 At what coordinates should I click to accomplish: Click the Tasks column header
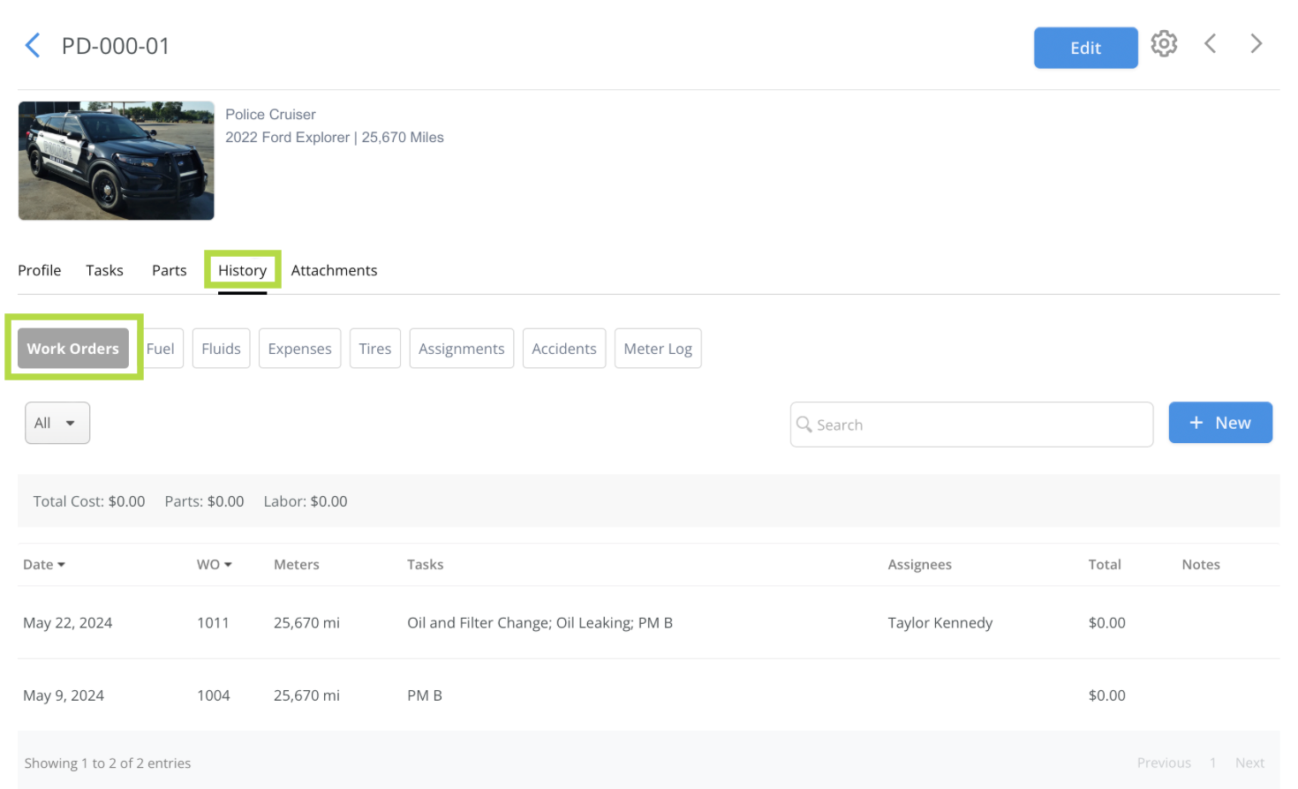click(x=426, y=564)
